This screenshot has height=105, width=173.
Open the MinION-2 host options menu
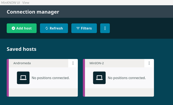point(149,63)
